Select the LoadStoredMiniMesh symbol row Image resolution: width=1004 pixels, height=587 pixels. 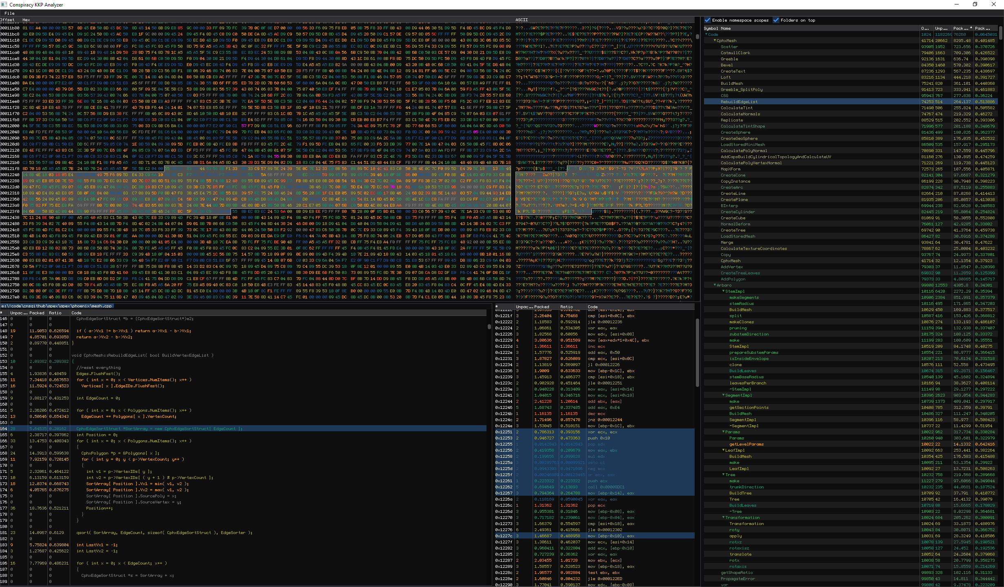850,144
